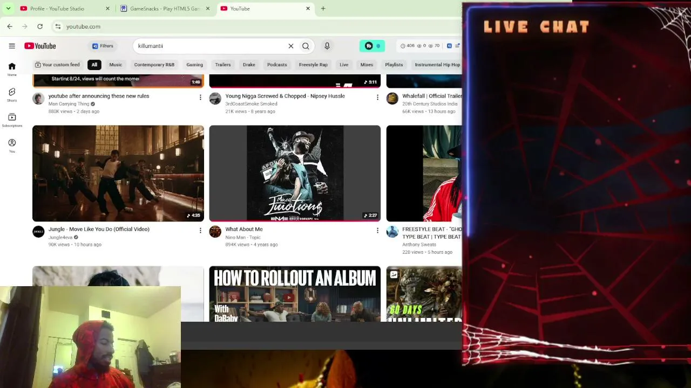Clear the search box text
The width and height of the screenshot is (691, 388).
291,46
